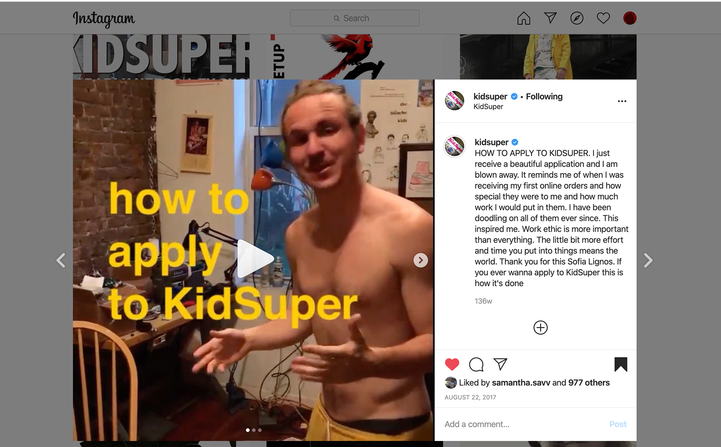Open the three-dots post options menu
This screenshot has height=447, width=721.
click(622, 101)
